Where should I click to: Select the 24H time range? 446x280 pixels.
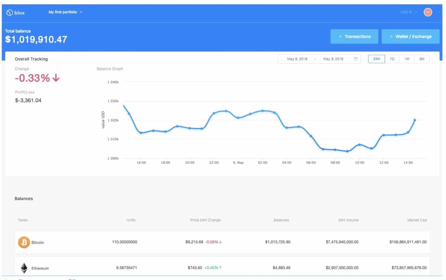pyautogui.click(x=376, y=59)
